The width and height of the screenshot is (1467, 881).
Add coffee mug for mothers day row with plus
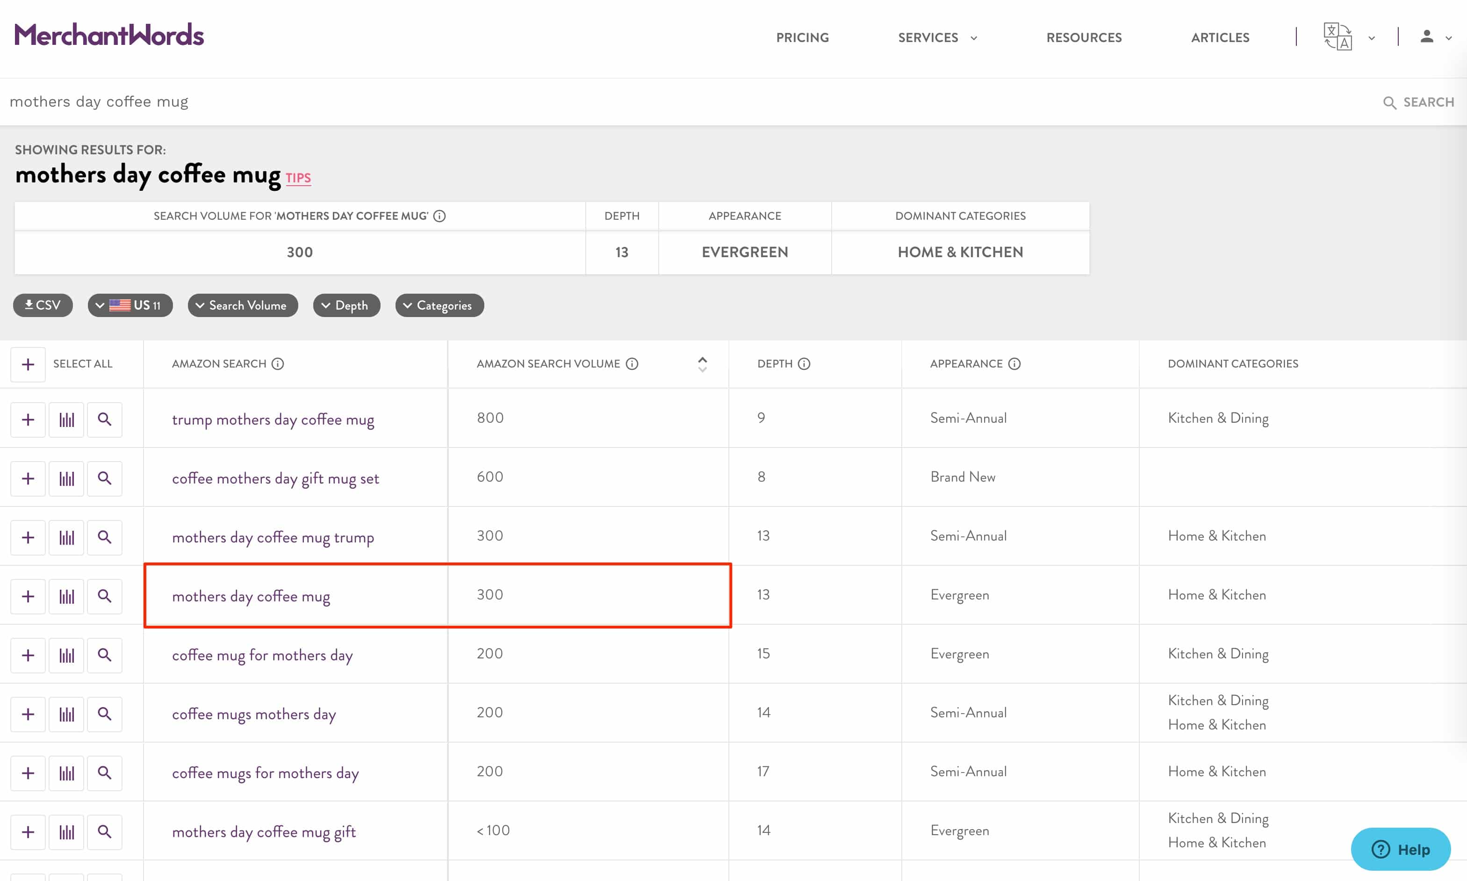coord(28,655)
